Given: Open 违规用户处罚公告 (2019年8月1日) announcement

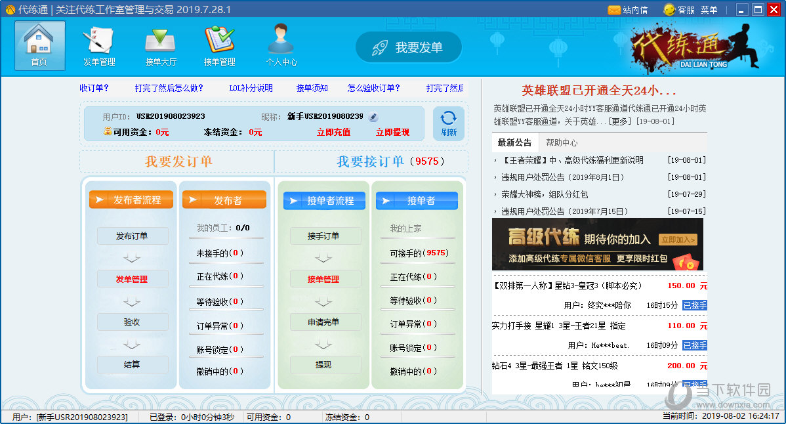Looking at the screenshot, I should [563, 177].
